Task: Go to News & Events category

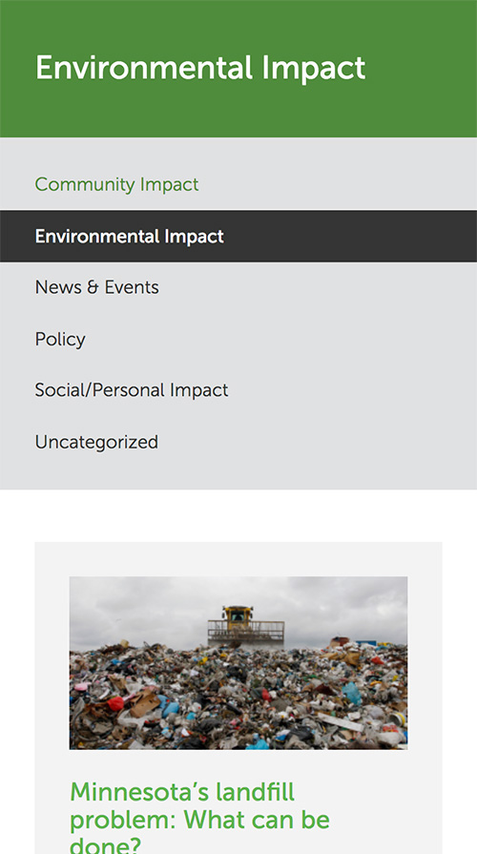Action: coord(97,287)
